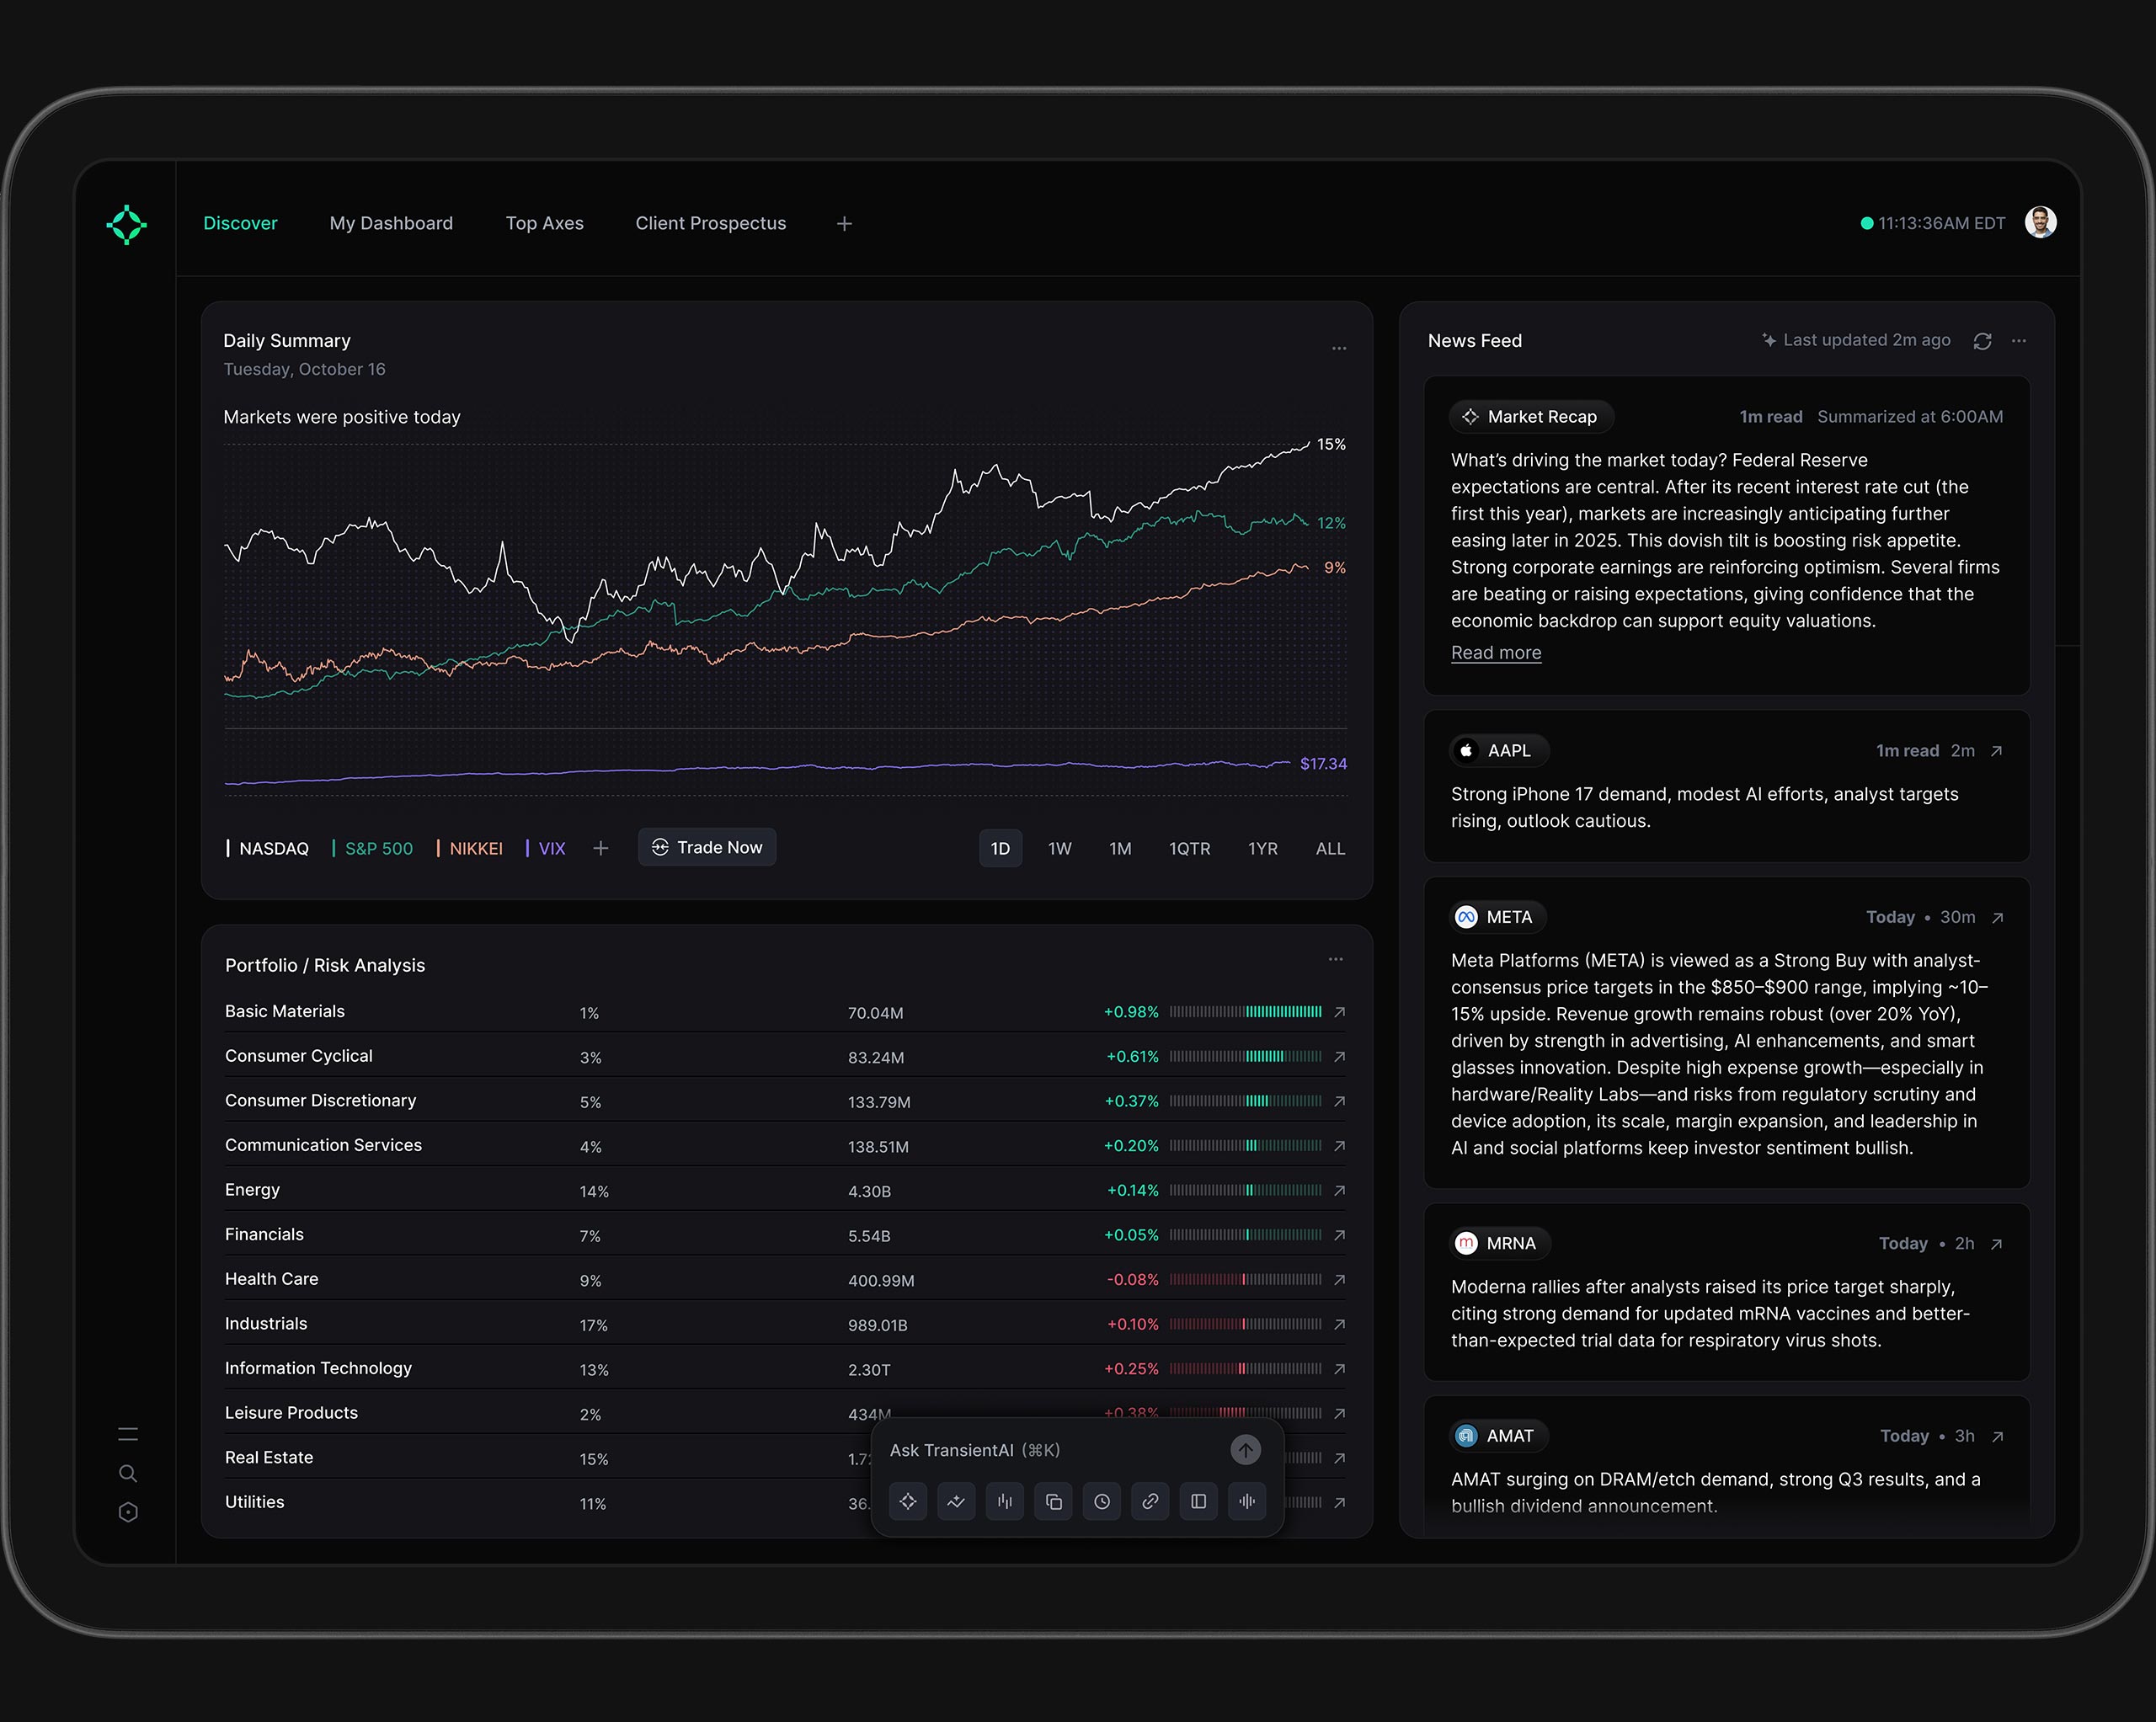
Task: Refresh the News Feed
Action: tap(1982, 341)
